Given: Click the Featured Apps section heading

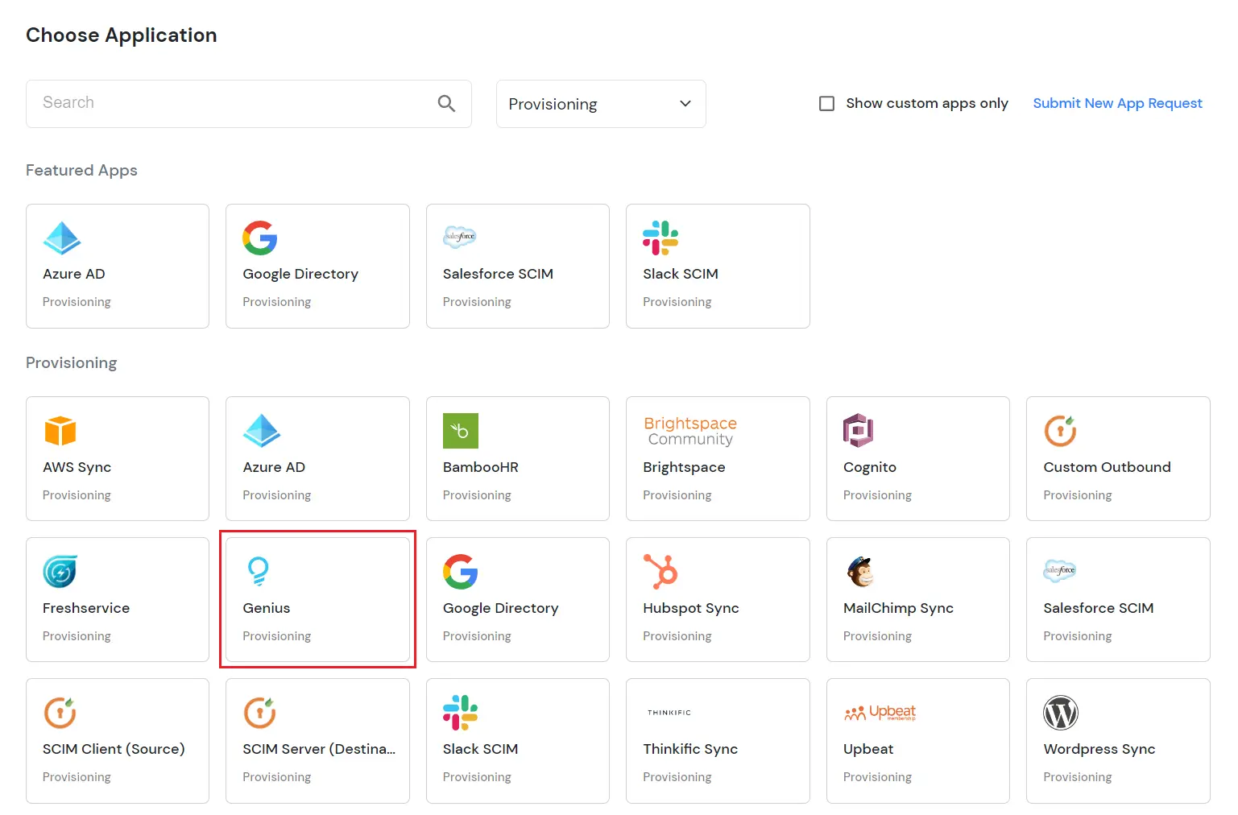Looking at the screenshot, I should tap(81, 170).
